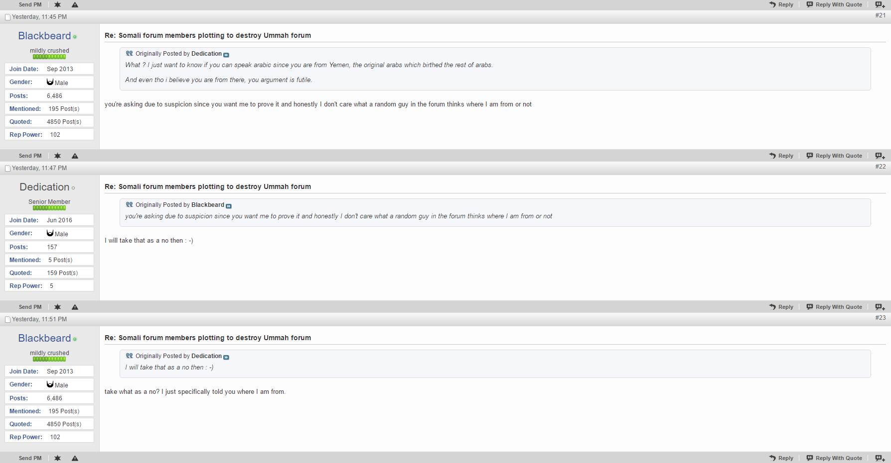891x463 pixels.
Task: Toggle multi-quote for post #21
Action: point(880,156)
